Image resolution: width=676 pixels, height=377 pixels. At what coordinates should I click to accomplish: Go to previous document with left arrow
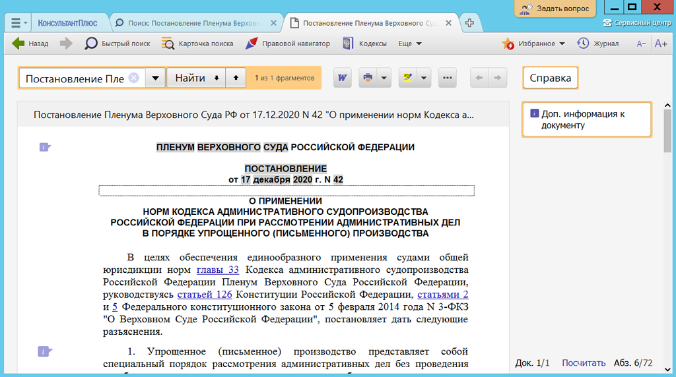pyautogui.click(x=479, y=78)
